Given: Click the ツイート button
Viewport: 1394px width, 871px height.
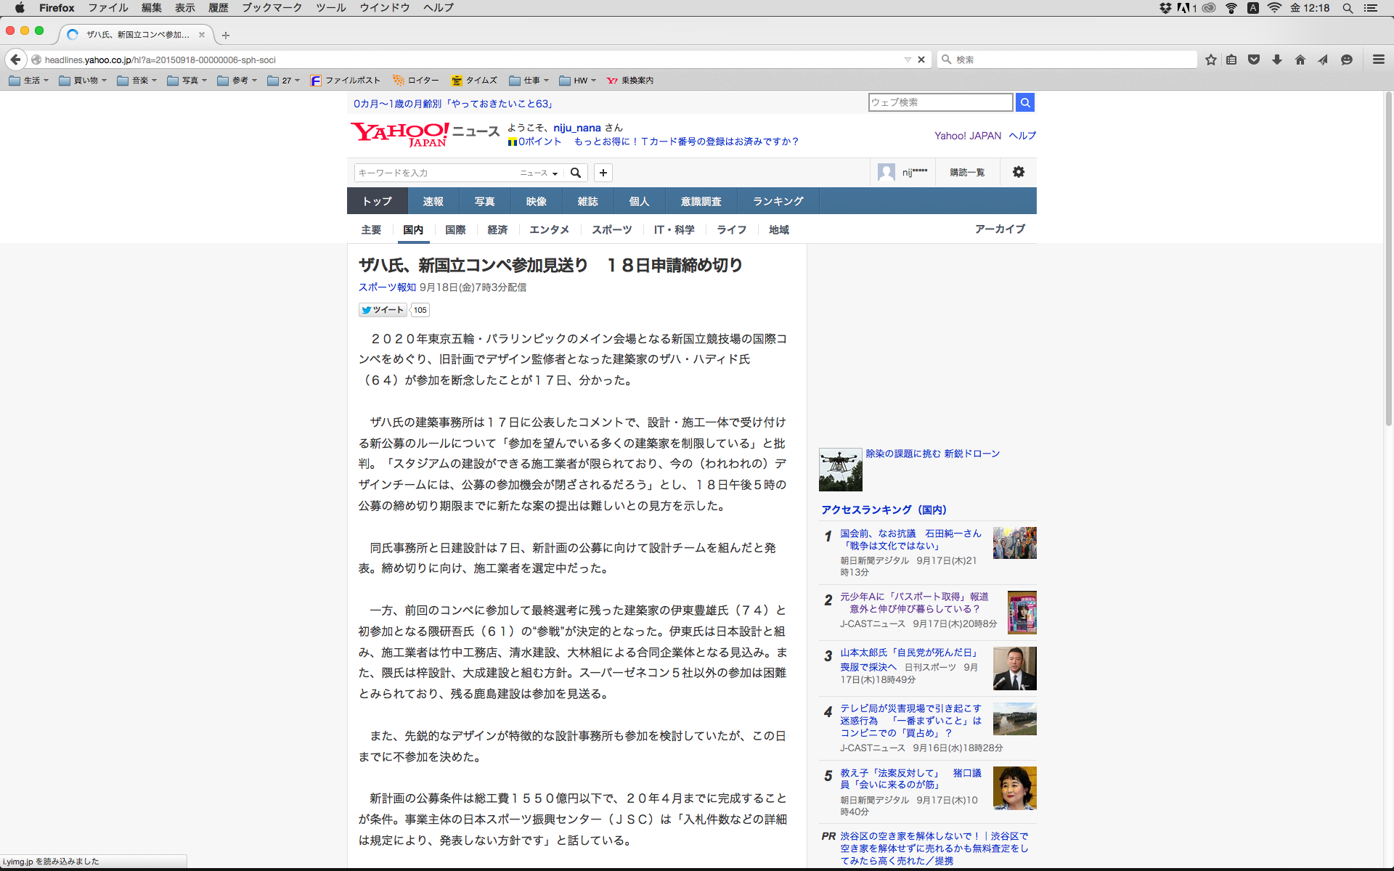Looking at the screenshot, I should point(383,310).
